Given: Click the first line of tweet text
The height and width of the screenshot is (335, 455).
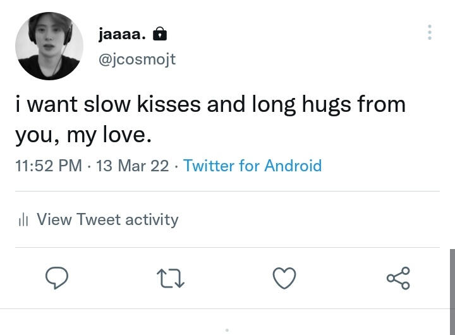Looking at the screenshot, I should 210,104.
